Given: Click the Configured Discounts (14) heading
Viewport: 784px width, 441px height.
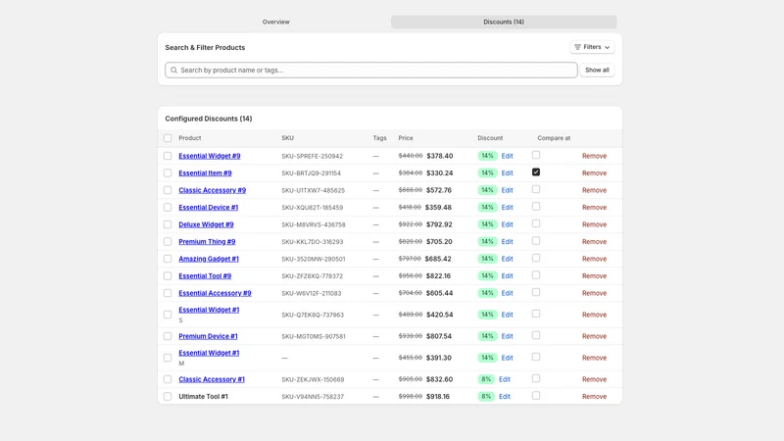Looking at the screenshot, I should click(209, 119).
